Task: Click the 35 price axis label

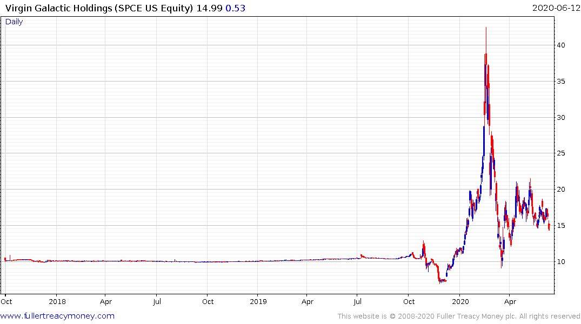Action: click(561, 81)
